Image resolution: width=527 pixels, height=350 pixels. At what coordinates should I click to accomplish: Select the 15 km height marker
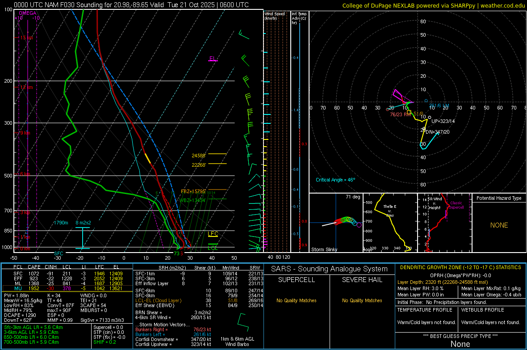(x=26, y=38)
